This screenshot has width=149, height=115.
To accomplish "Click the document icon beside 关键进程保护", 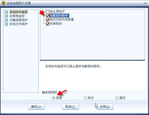I will (6, 20).
